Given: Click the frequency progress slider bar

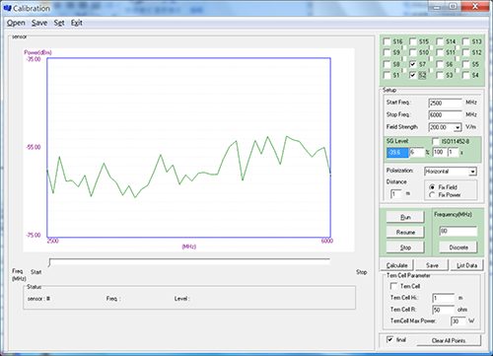Looking at the screenshot, I should coord(189,261).
